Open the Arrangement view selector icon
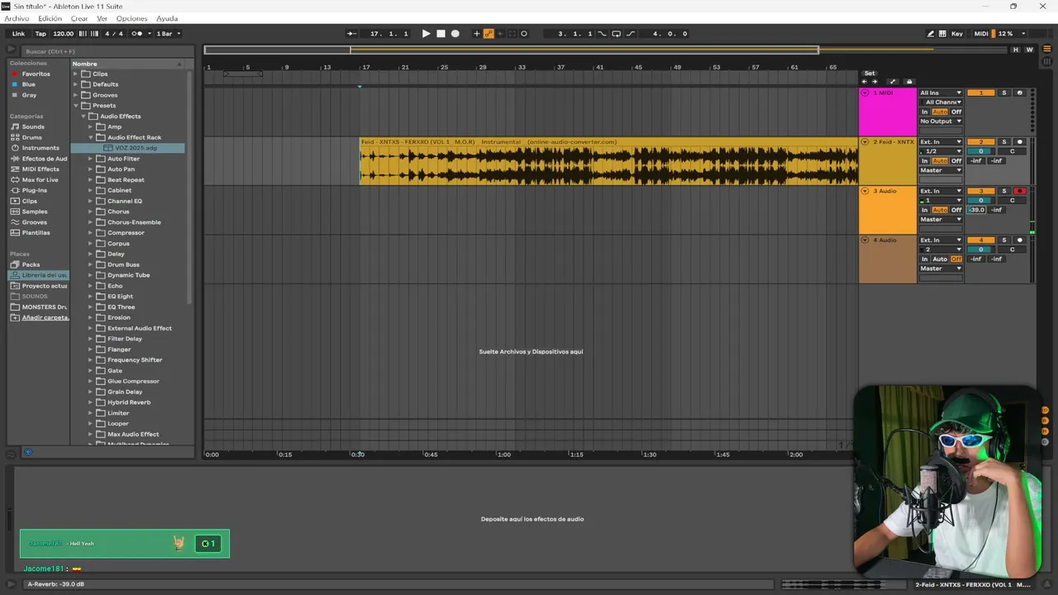The image size is (1058, 595). pos(1047,50)
